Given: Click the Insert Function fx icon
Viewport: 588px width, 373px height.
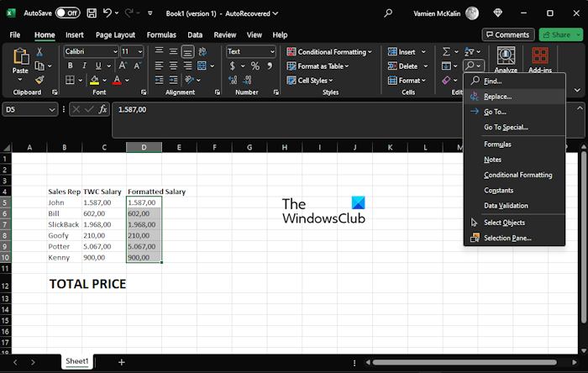Looking at the screenshot, I should (x=102, y=109).
